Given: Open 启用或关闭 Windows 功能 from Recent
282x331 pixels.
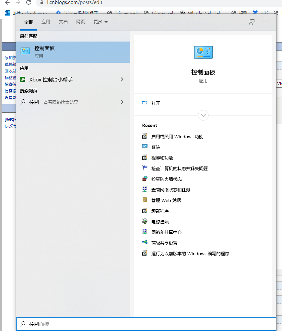Looking at the screenshot, I should click(177, 137).
